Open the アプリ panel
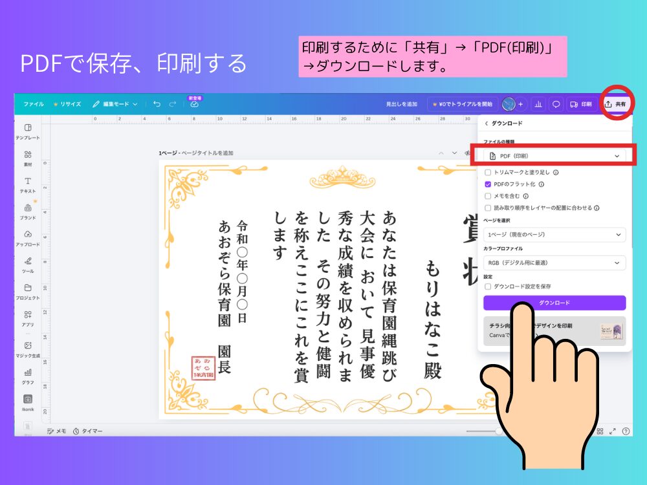647x485 pixels. (x=28, y=318)
